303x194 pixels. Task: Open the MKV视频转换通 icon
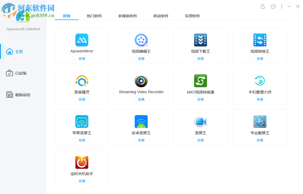(200, 81)
